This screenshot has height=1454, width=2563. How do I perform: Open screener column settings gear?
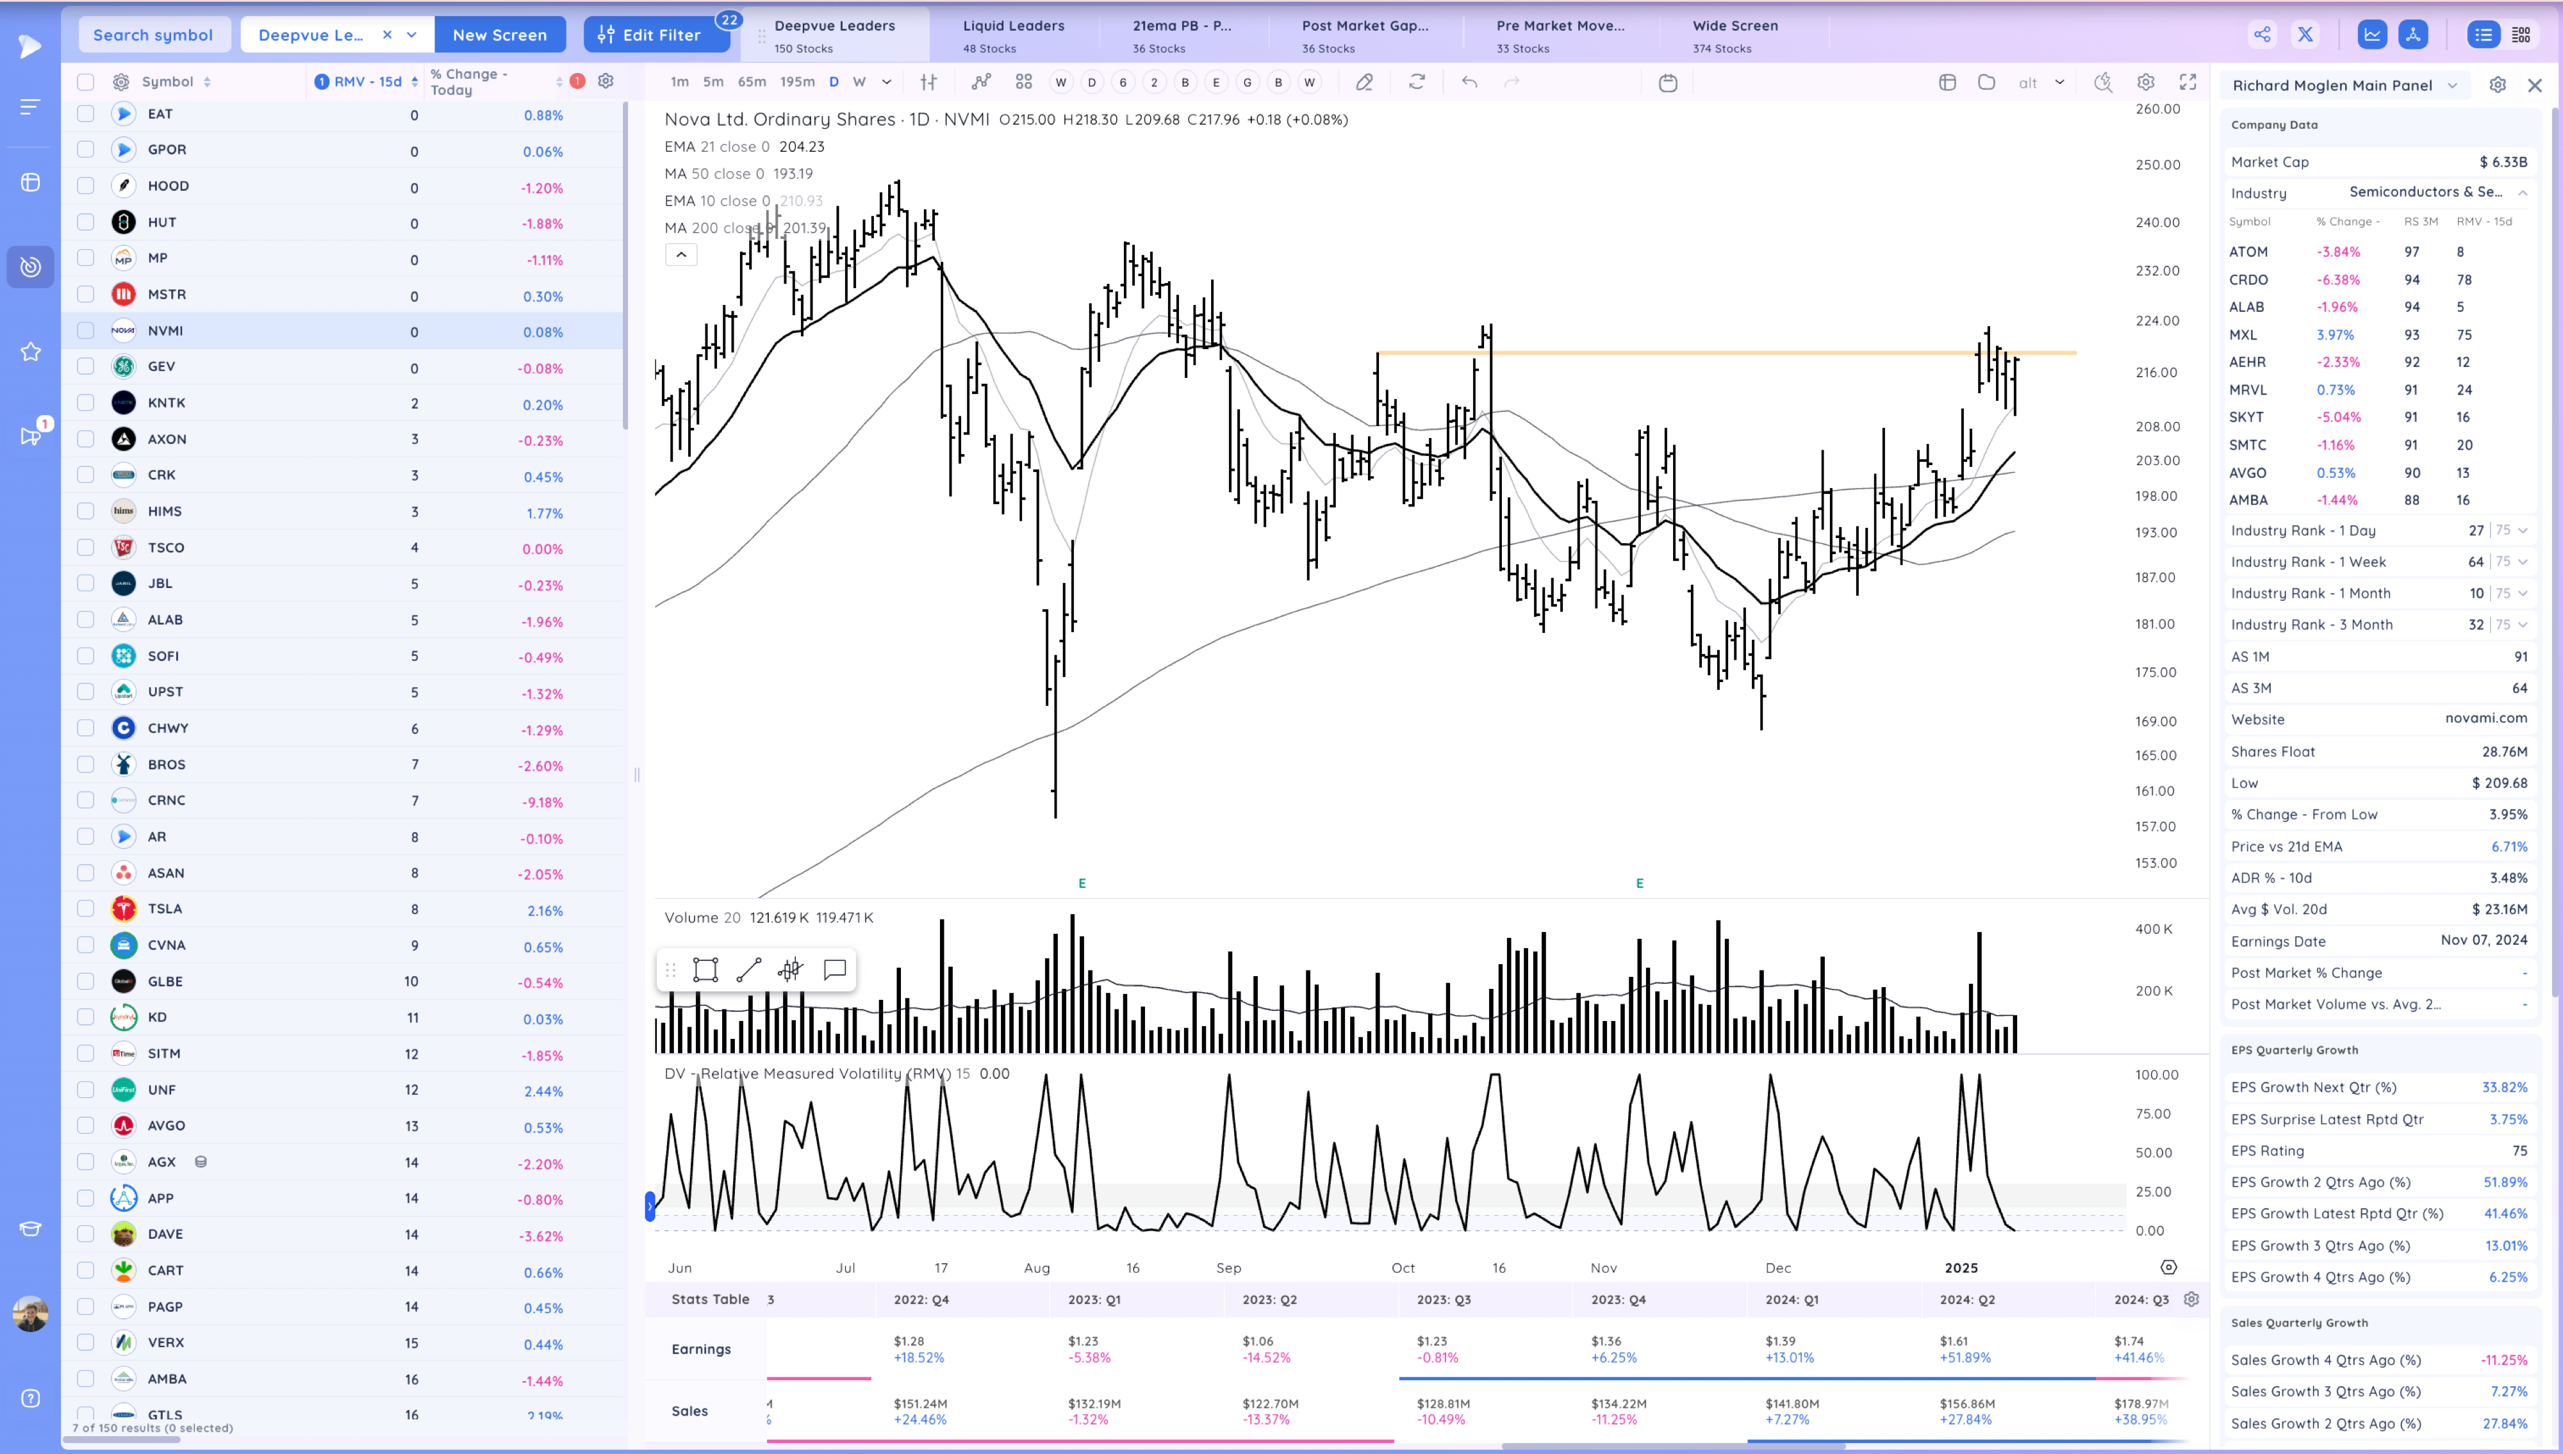pos(606,81)
